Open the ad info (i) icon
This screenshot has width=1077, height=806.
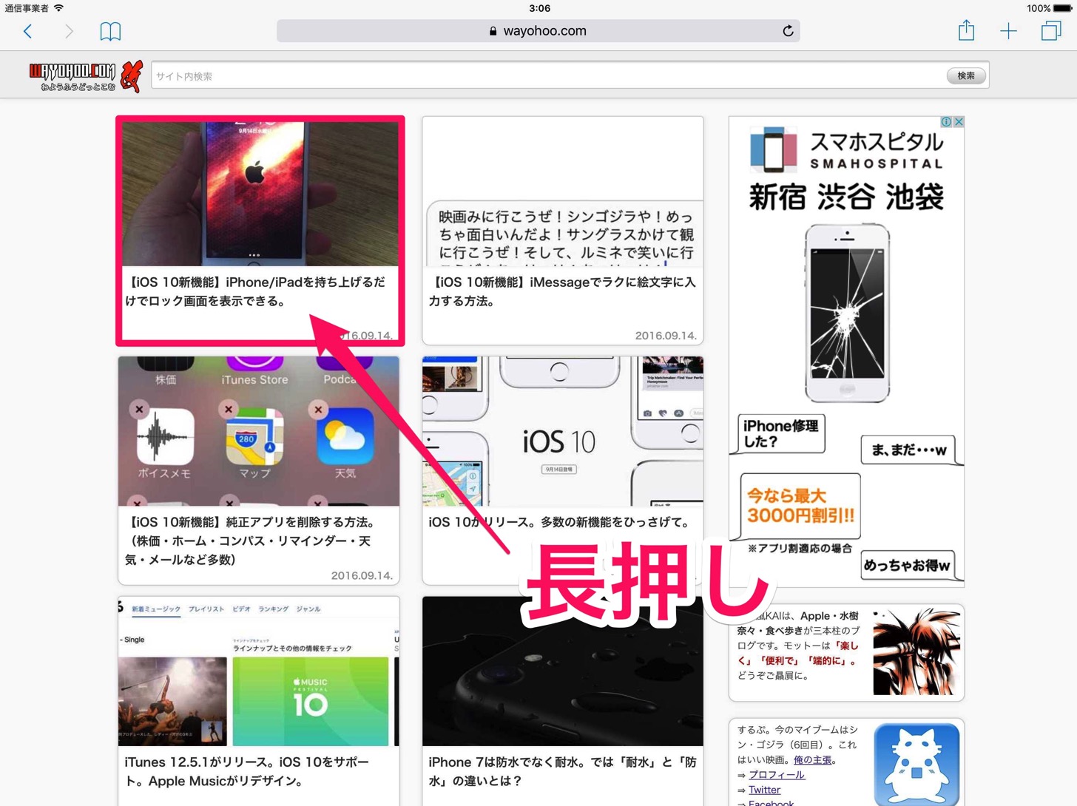(x=946, y=122)
